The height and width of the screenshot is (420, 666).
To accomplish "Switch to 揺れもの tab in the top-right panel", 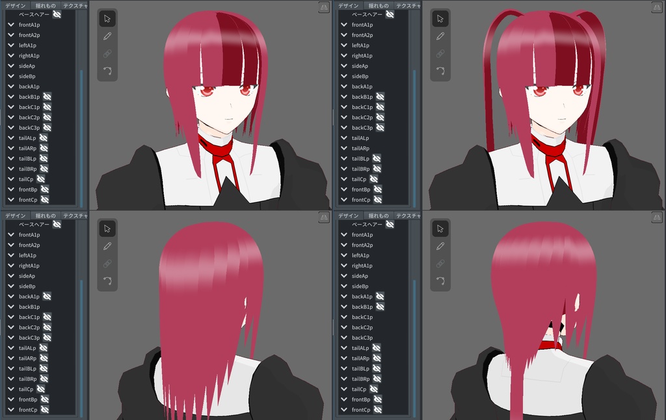I will coord(378,5).
